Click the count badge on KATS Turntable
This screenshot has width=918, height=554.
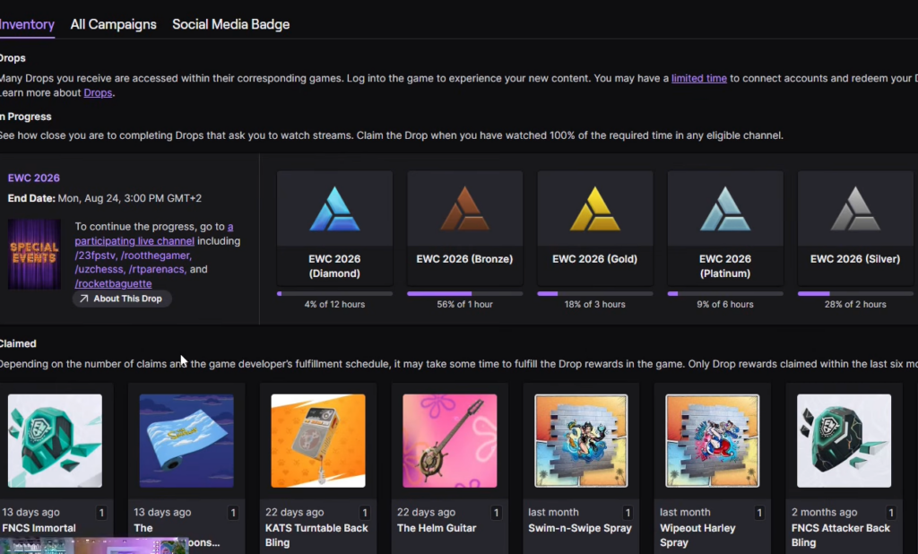tap(364, 513)
